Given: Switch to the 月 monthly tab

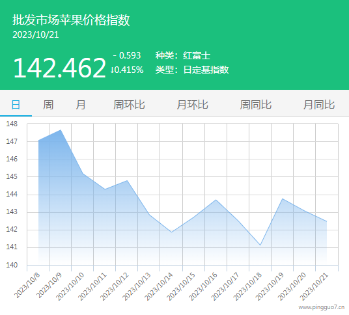Looking at the screenshot, I should [80, 105].
